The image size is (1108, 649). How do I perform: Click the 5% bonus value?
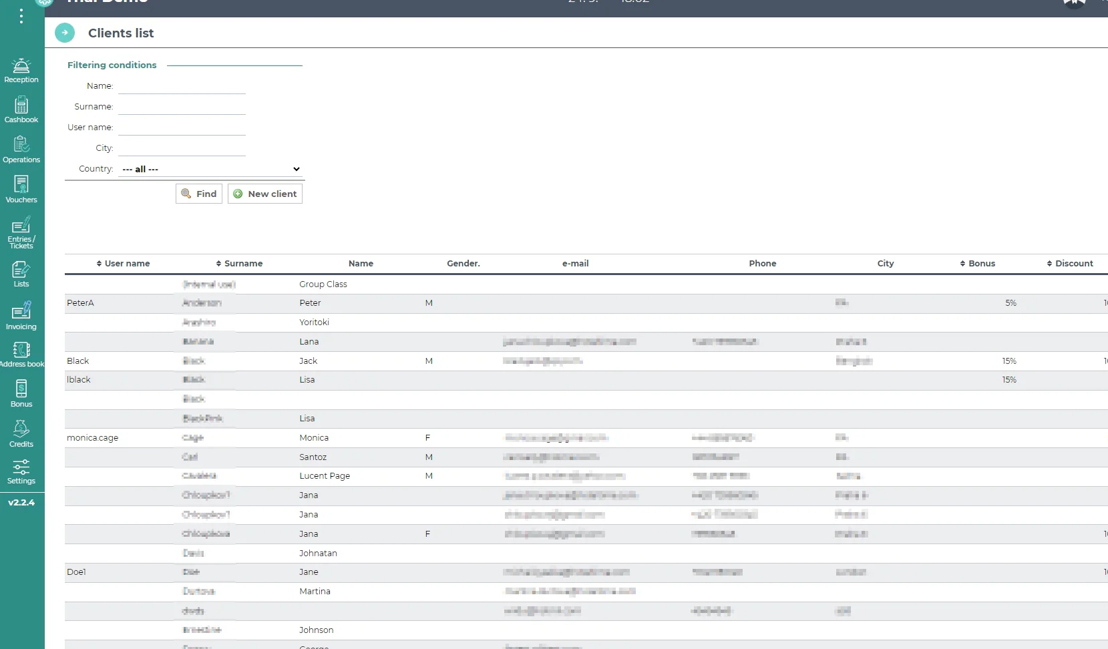1010,303
